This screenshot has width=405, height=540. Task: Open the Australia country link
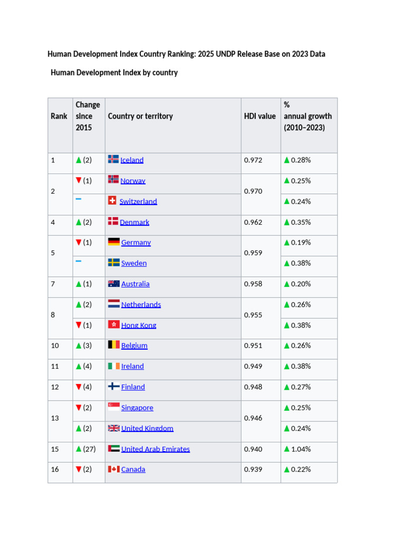tap(136, 284)
